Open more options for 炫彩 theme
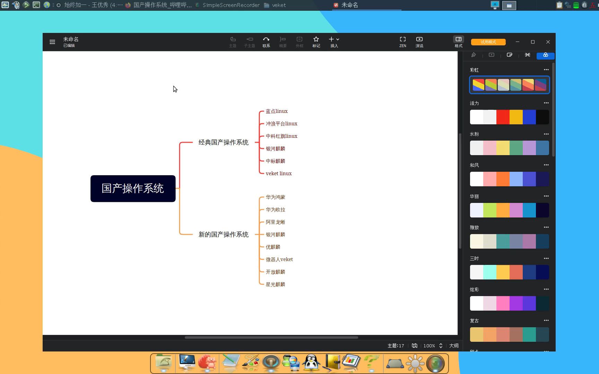This screenshot has width=599, height=374. pos(546,289)
